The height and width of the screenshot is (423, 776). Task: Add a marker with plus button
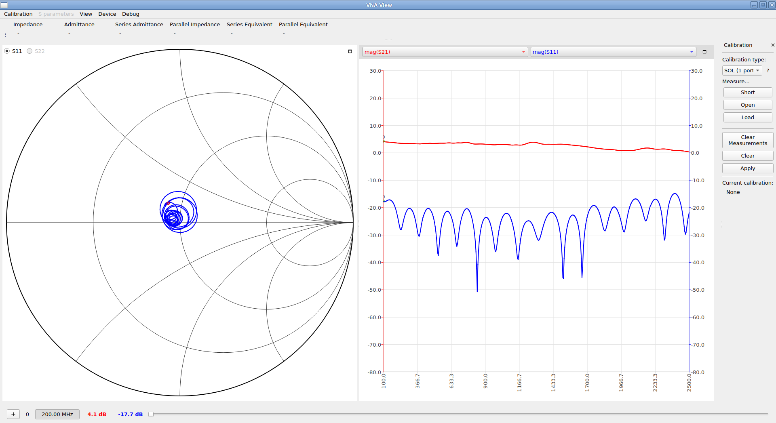(x=13, y=414)
